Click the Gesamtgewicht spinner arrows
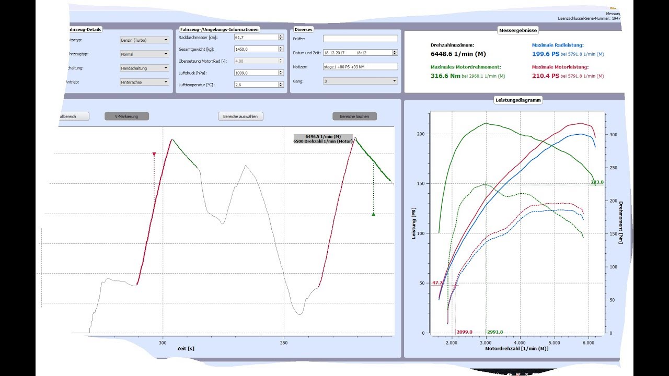The image size is (669, 376). tap(281, 49)
